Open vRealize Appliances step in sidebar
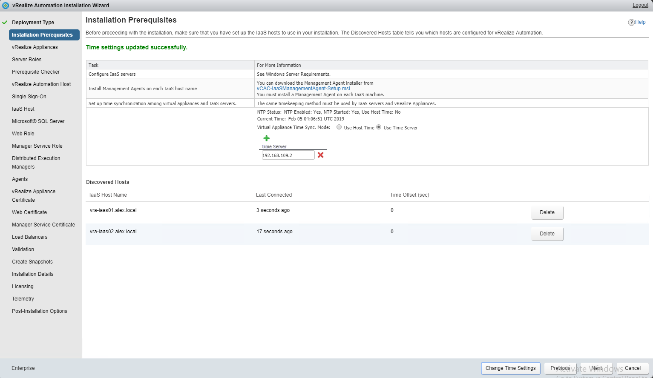The height and width of the screenshot is (378, 653). coord(35,47)
